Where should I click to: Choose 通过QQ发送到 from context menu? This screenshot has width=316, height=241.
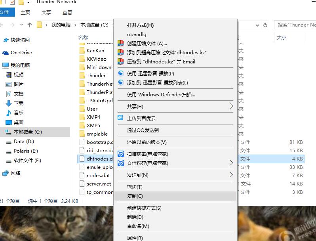pyautogui.click(x=175, y=130)
